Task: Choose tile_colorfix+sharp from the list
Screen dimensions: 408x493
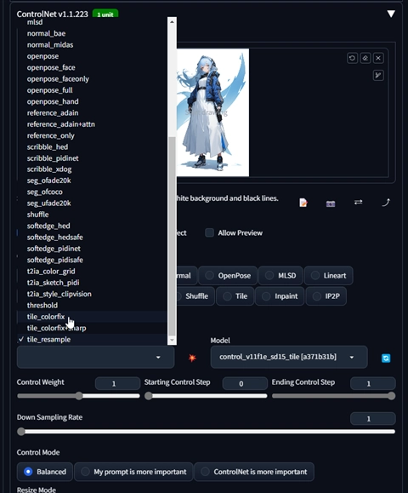Action: click(93, 328)
